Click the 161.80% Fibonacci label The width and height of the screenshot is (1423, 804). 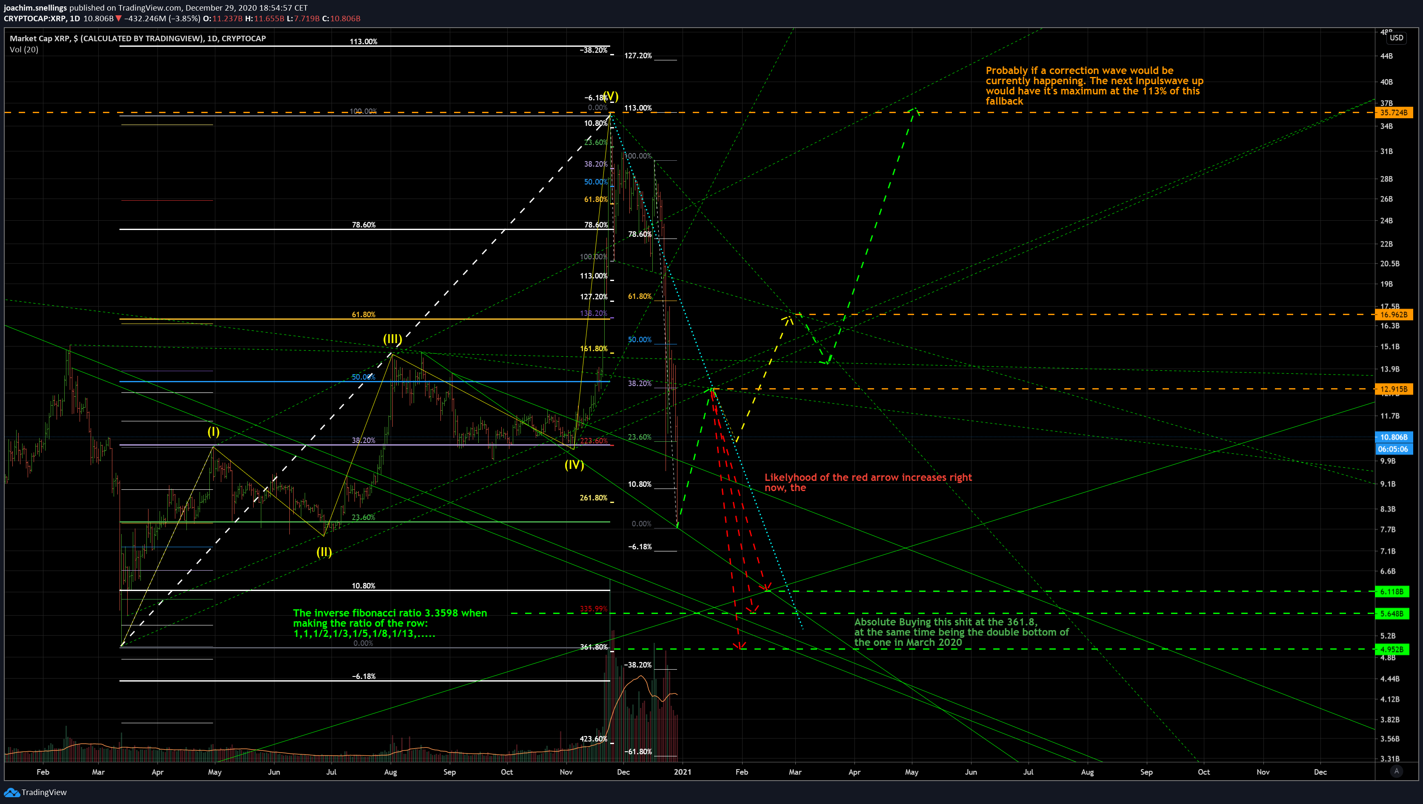(594, 349)
